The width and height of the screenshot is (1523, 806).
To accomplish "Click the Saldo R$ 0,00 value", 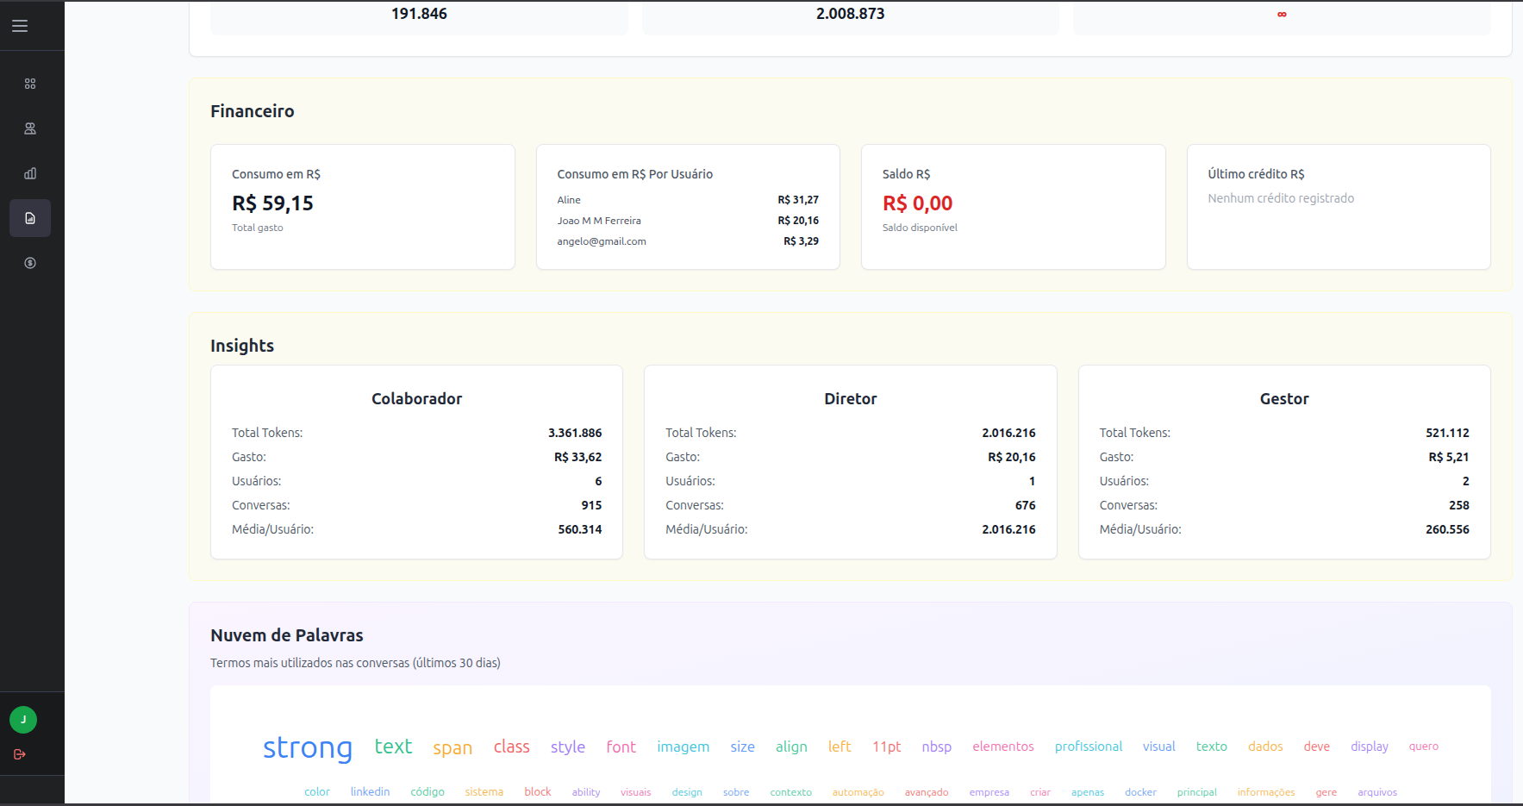I will 917,203.
